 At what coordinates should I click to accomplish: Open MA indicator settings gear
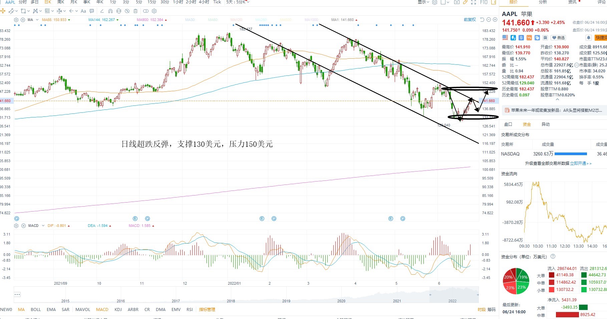pyautogui.click(x=16, y=20)
